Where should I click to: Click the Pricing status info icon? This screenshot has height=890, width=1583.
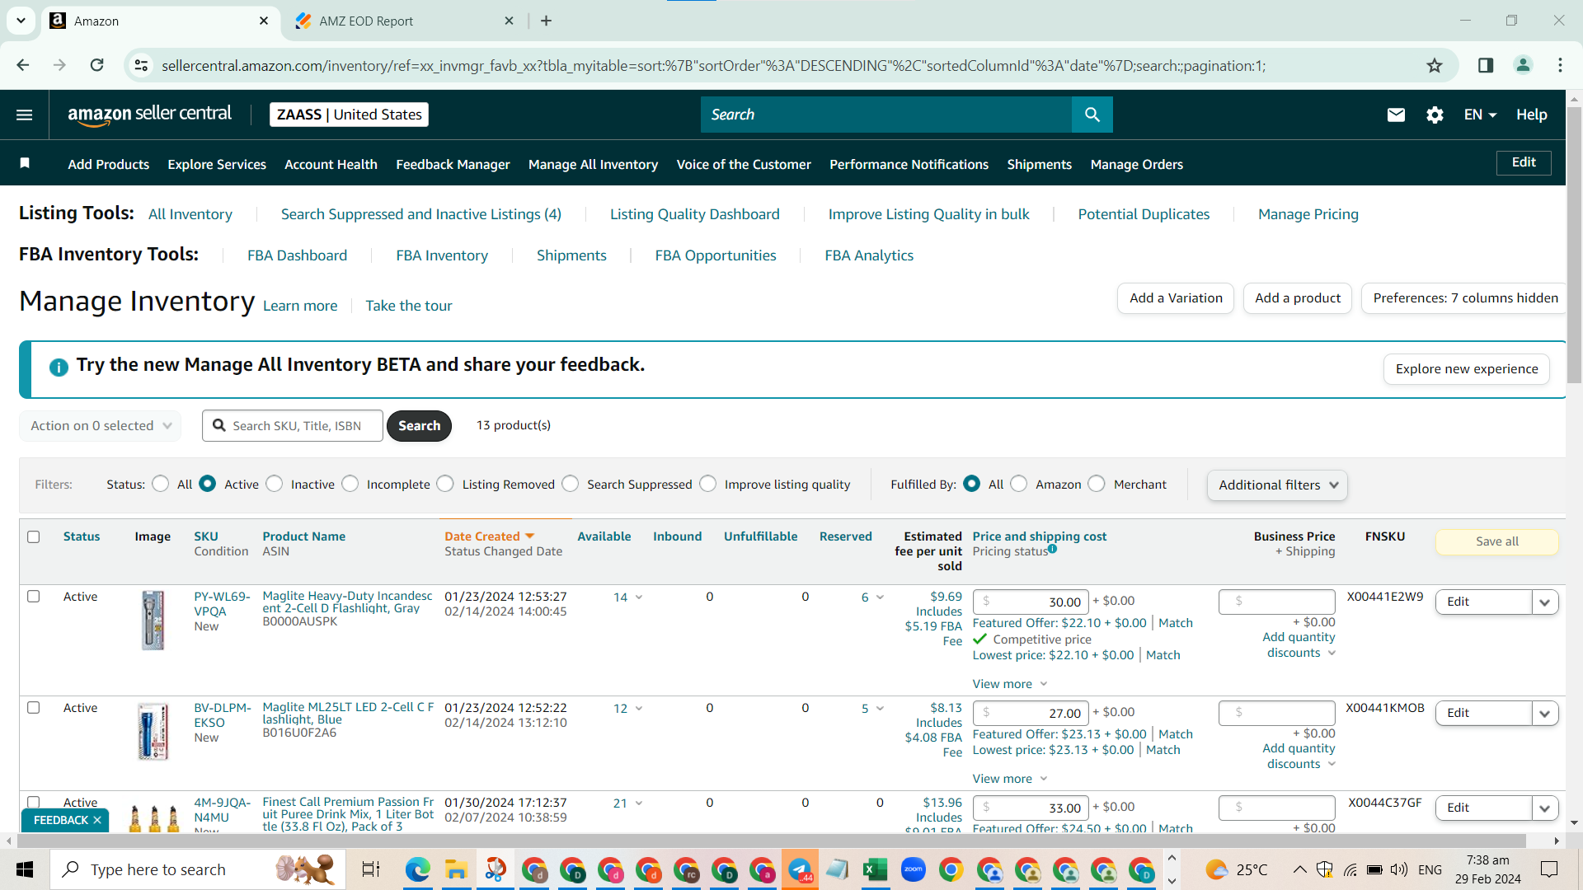1053,549
